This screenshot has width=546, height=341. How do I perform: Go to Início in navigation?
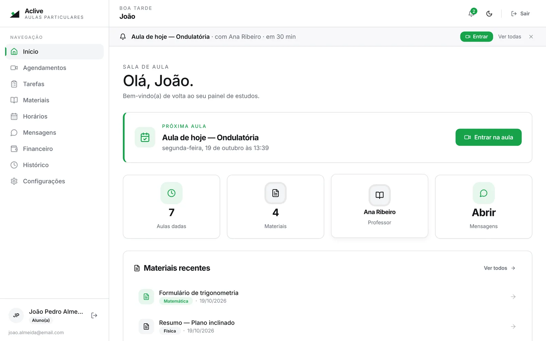coord(55,51)
